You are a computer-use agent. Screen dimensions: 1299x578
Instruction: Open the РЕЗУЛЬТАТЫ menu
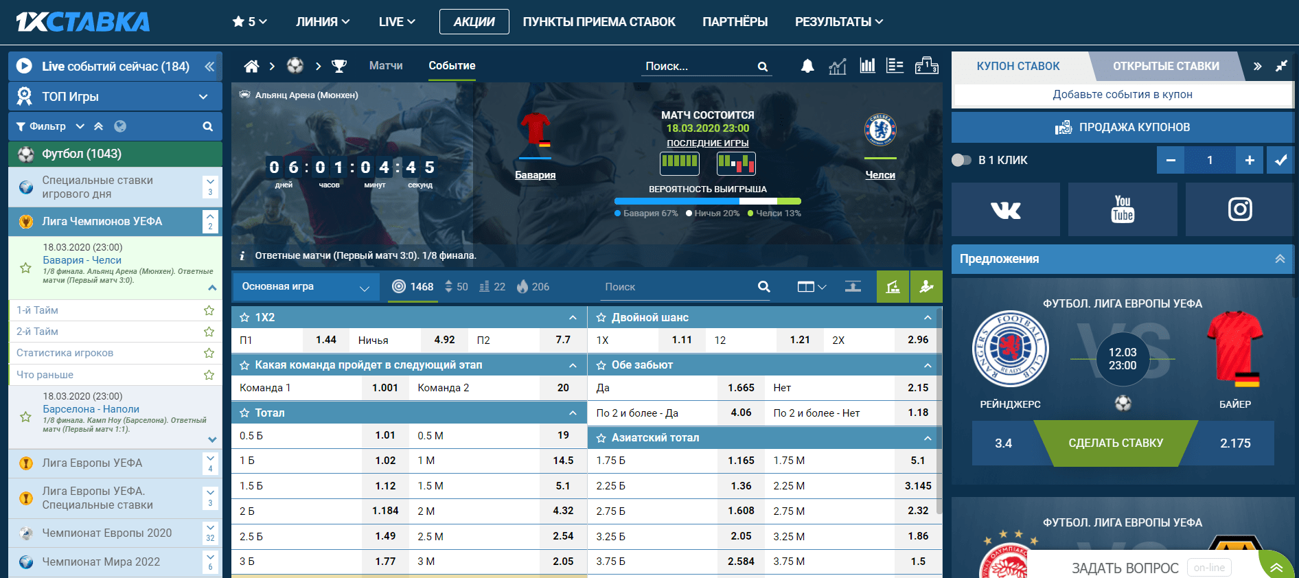(838, 22)
